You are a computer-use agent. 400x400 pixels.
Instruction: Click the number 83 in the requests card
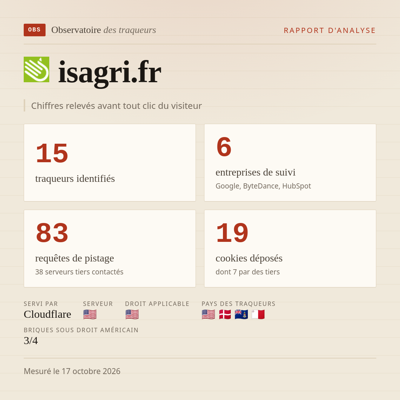[52, 233]
